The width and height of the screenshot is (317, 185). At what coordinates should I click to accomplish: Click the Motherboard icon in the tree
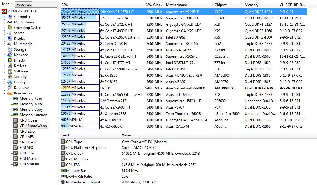10,22
